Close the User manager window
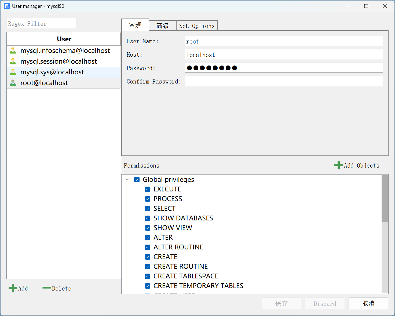The image size is (395, 316). tap(385, 6)
